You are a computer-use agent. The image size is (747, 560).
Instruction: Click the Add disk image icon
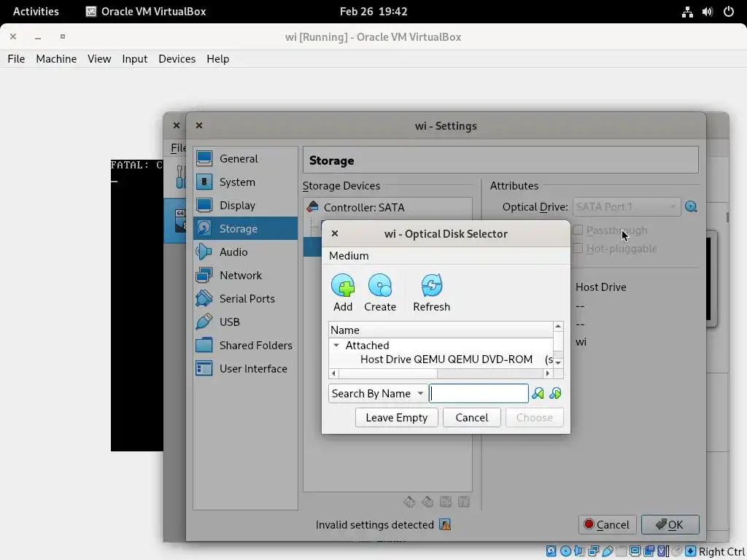point(343,285)
